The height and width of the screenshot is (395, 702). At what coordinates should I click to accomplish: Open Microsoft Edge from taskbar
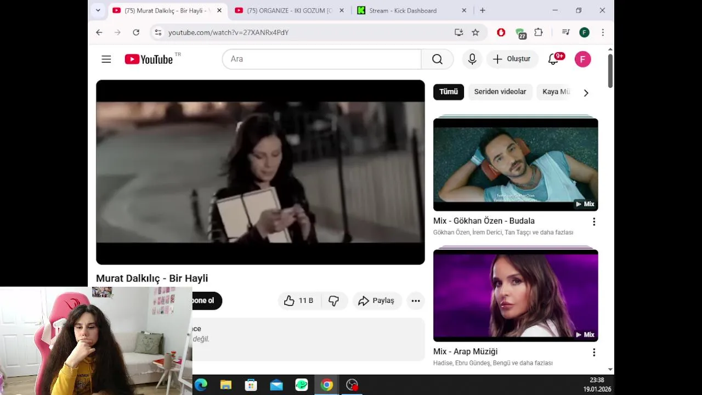coord(201,385)
